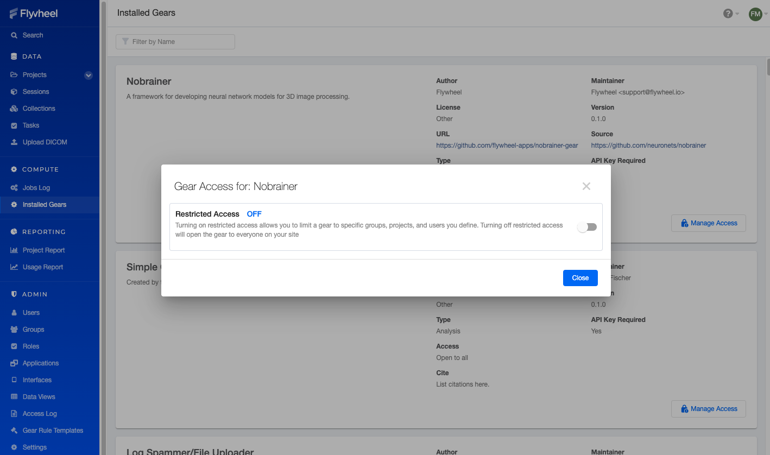Click the Search magnifier icon in sidebar
Screen dimensions: 770x455
[15, 35]
